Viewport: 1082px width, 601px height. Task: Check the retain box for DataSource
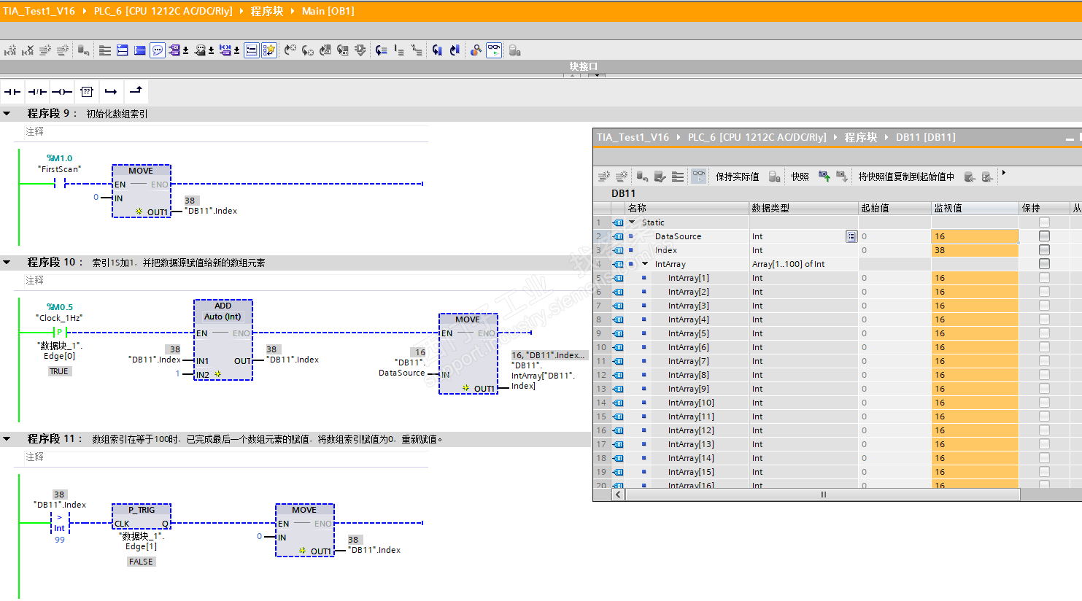coord(1044,236)
